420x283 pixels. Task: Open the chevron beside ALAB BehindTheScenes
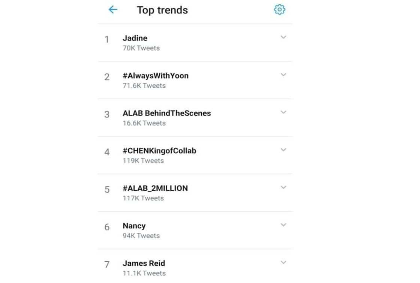tap(283, 112)
